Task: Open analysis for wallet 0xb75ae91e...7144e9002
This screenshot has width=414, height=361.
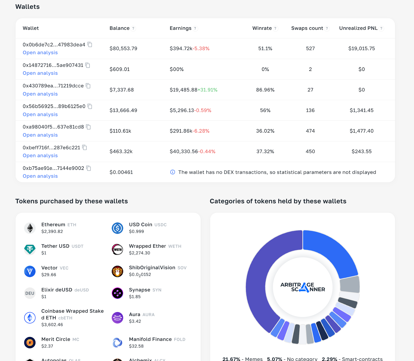Action: [x=40, y=176]
